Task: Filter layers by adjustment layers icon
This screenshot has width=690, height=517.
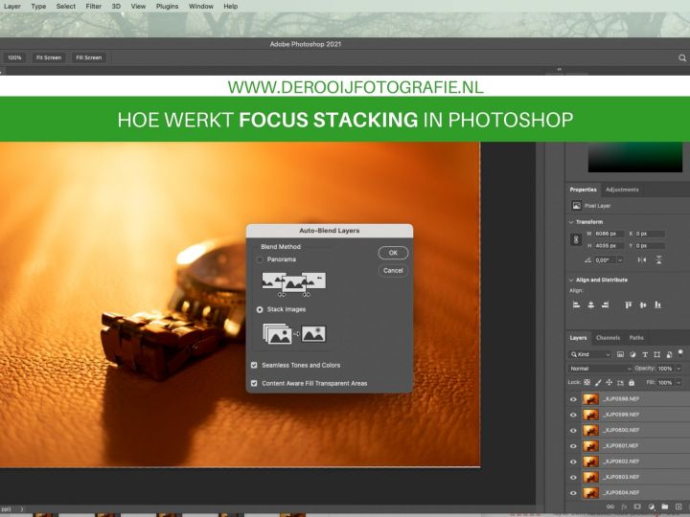Action: [x=632, y=354]
